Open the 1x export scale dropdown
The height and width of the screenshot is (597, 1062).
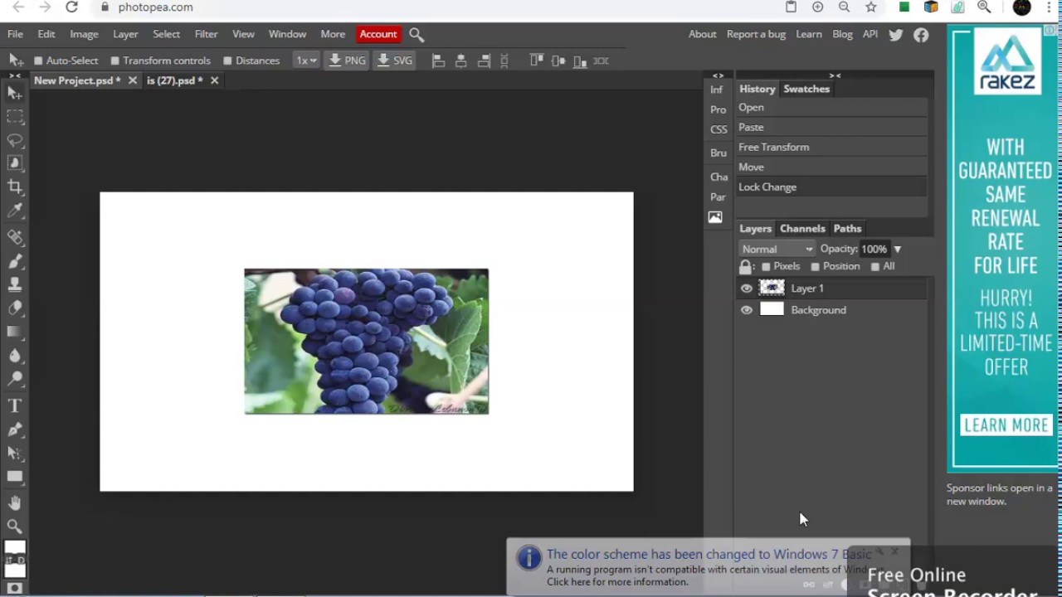306,61
